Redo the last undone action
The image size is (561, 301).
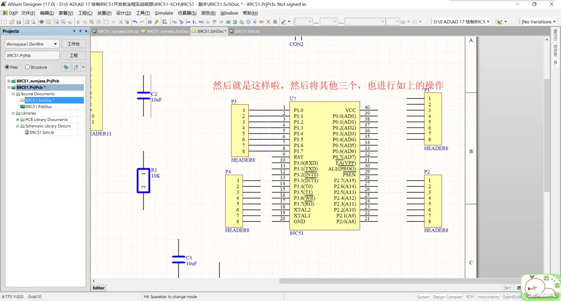click(142, 22)
